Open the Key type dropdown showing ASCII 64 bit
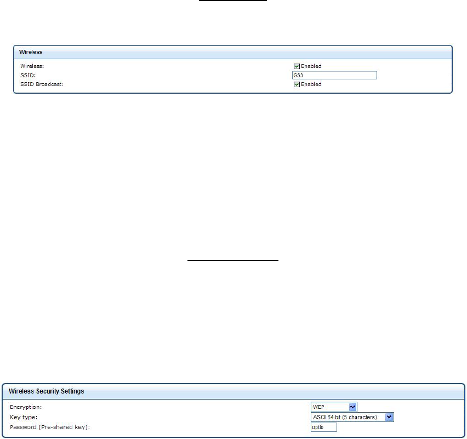This screenshot has width=467, height=439. 352,417
